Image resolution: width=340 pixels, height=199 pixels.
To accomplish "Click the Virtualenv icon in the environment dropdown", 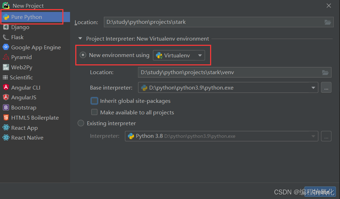I will click(159, 56).
